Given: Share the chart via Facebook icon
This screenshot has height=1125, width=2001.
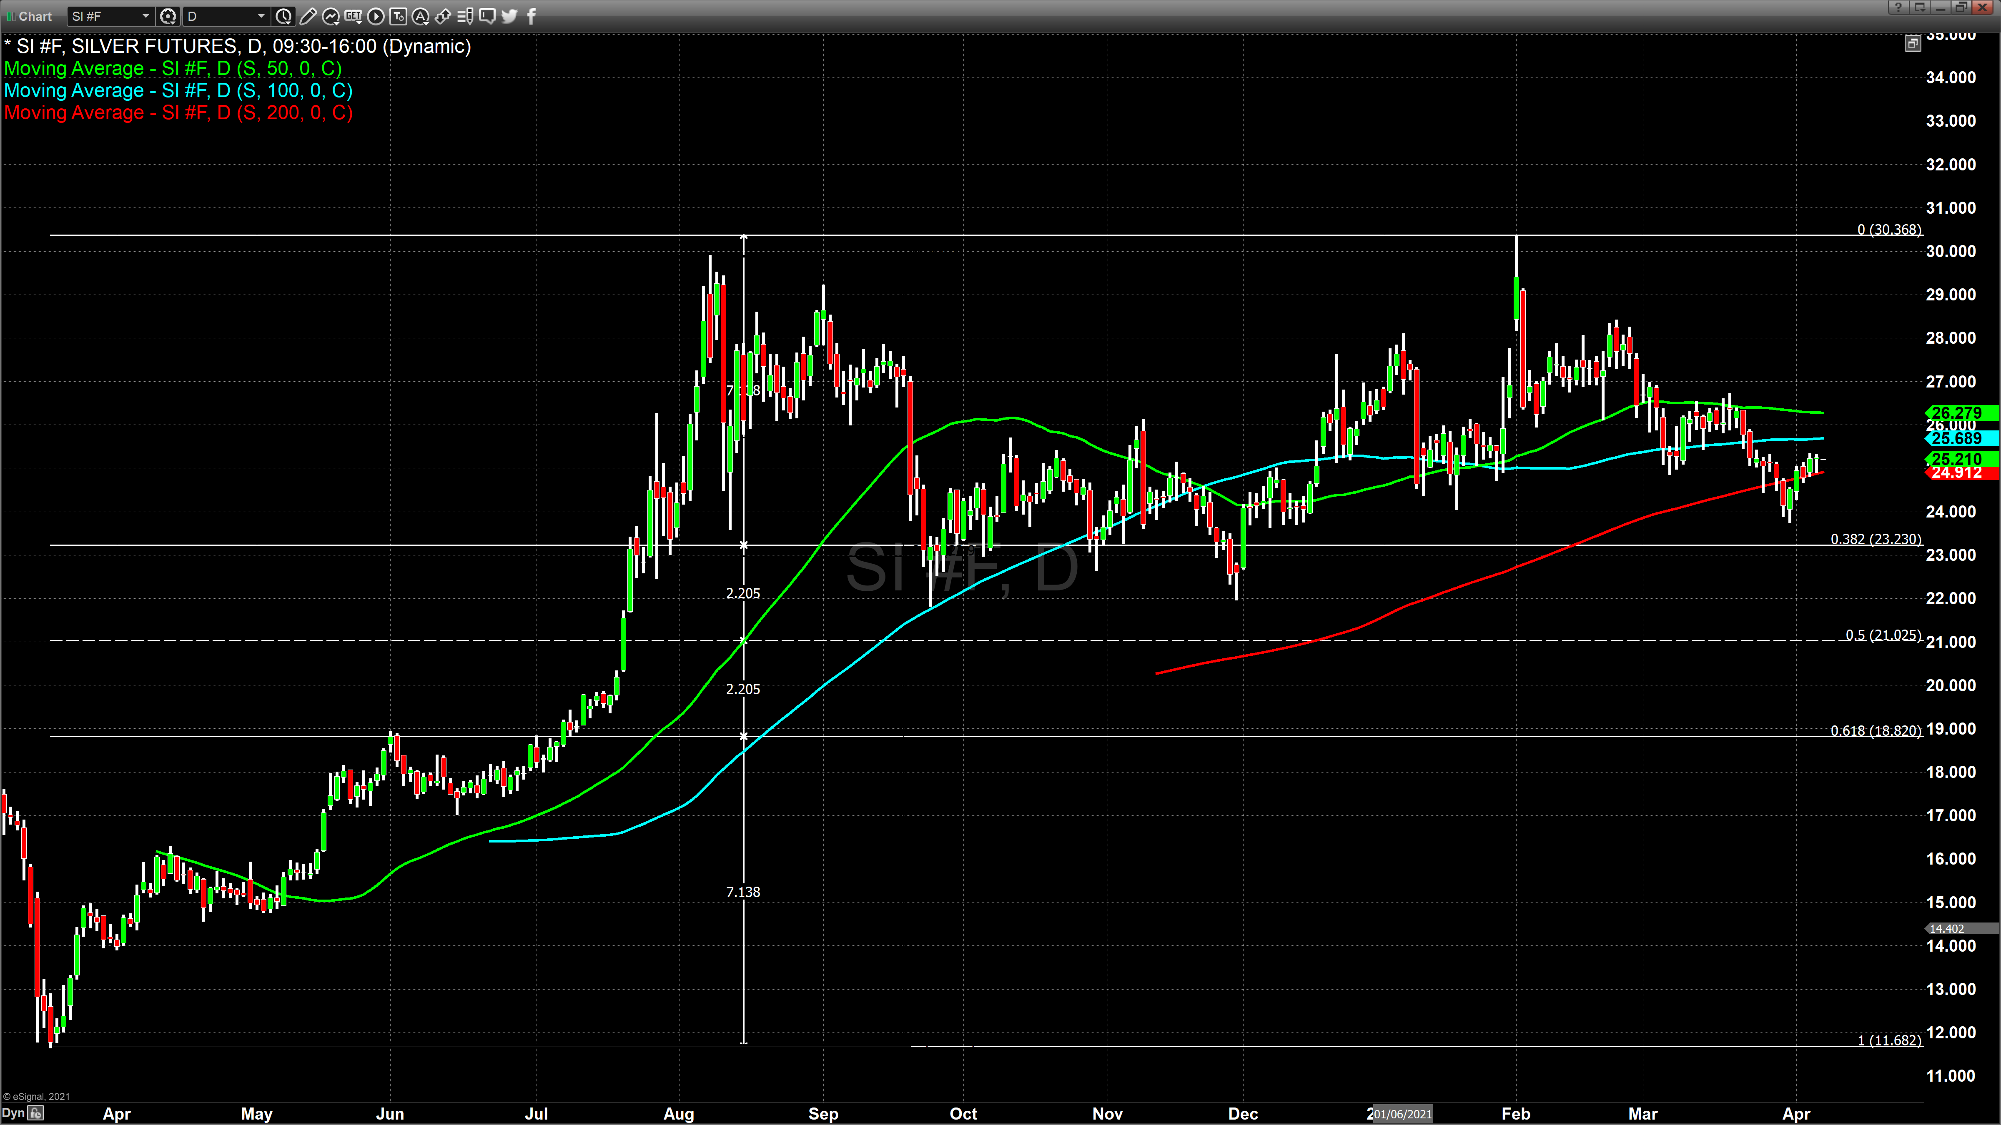Looking at the screenshot, I should (532, 15).
